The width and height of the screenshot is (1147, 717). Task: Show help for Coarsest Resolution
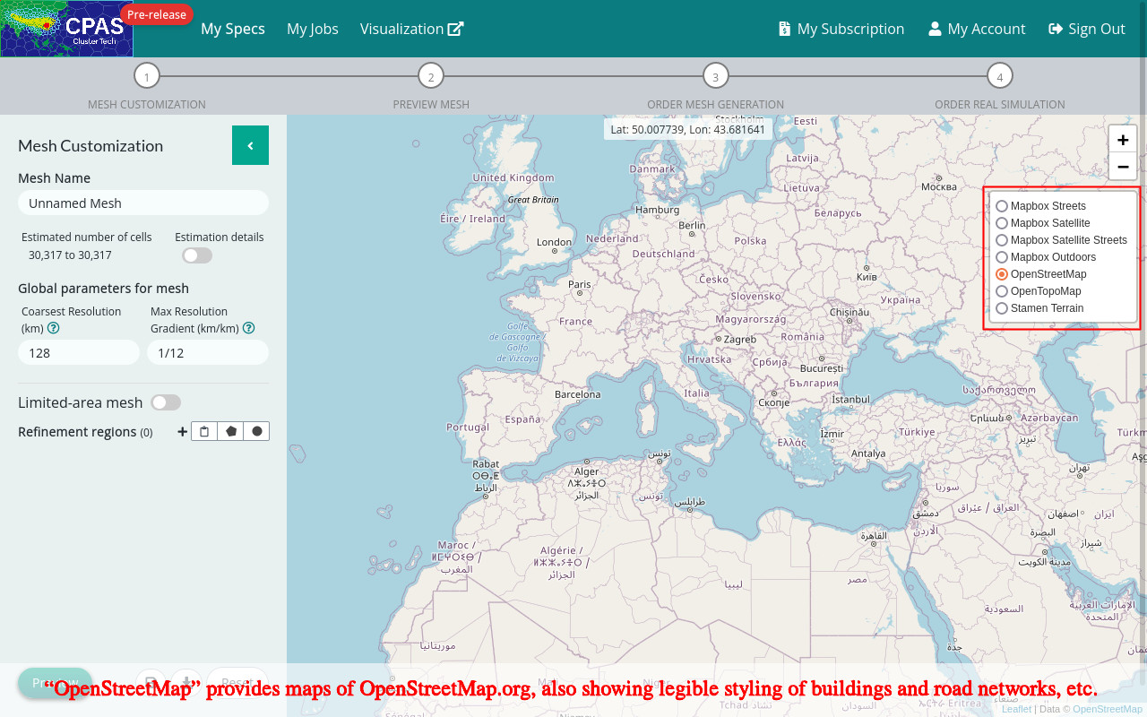(x=53, y=329)
